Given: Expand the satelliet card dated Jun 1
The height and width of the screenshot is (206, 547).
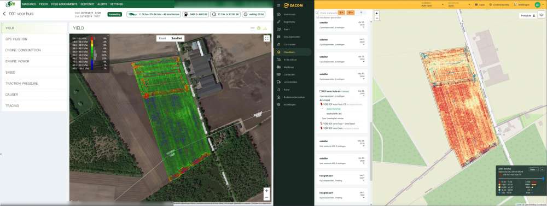Looking at the screenshot, I should point(364,45).
